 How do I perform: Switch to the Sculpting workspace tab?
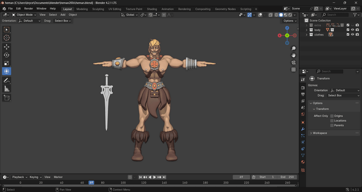(98, 9)
